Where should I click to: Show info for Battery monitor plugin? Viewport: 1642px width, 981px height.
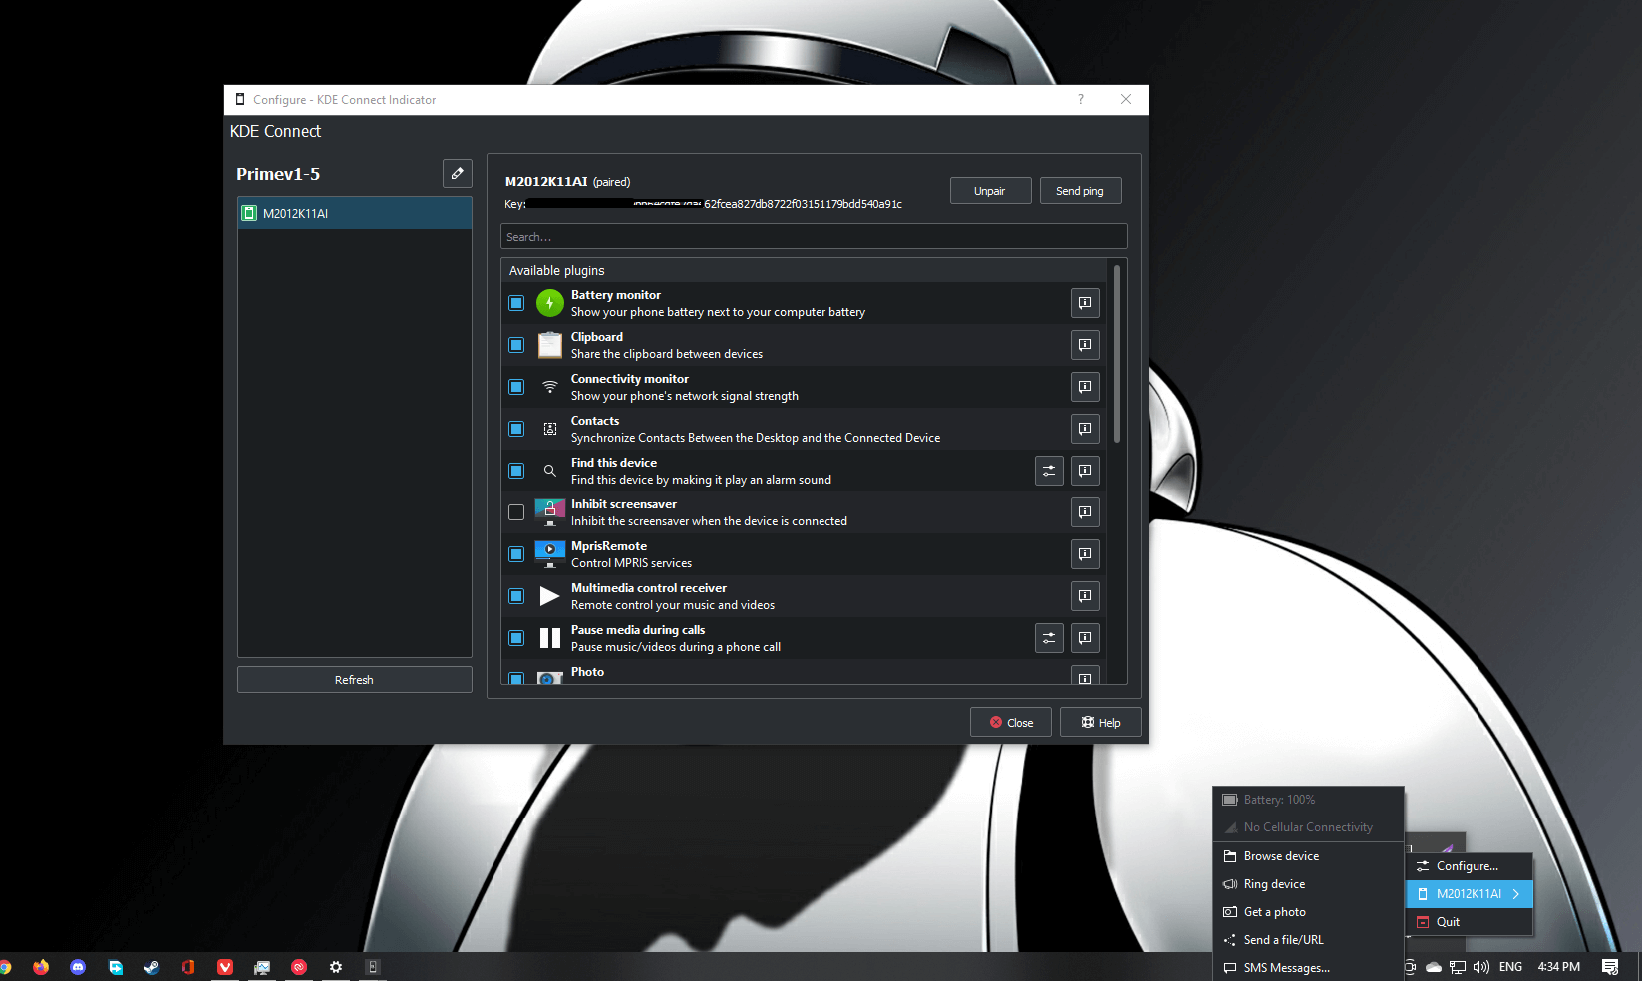click(1085, 303)
